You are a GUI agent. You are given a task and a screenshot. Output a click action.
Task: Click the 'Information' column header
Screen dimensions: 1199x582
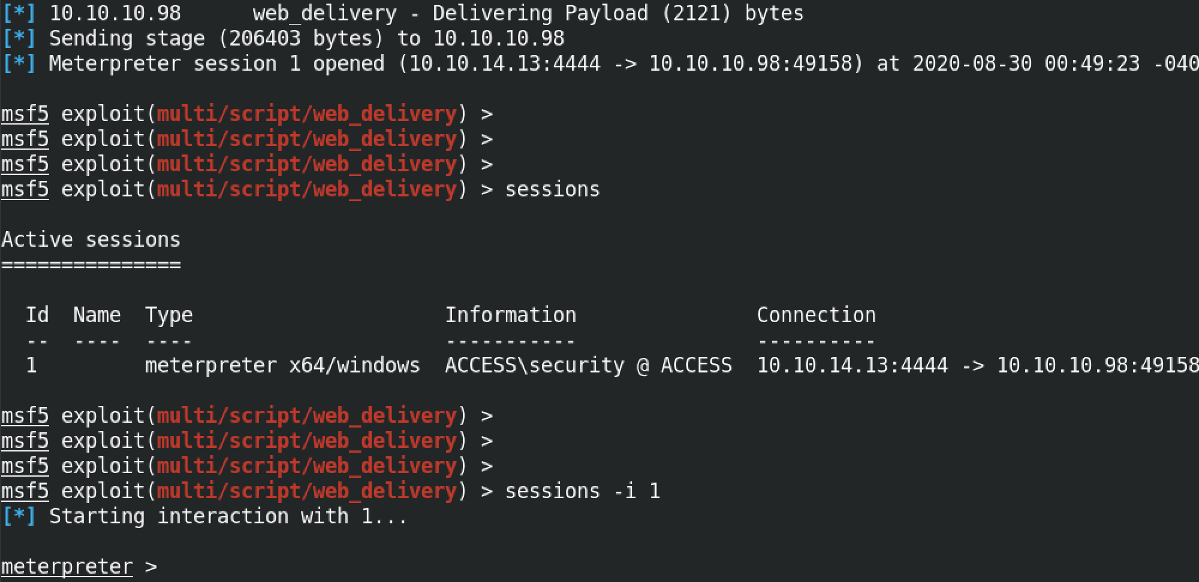[x=511, y=315]
